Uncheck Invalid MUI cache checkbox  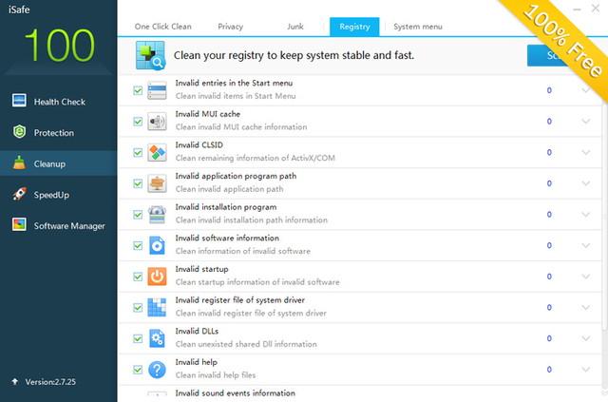(138, 122)
